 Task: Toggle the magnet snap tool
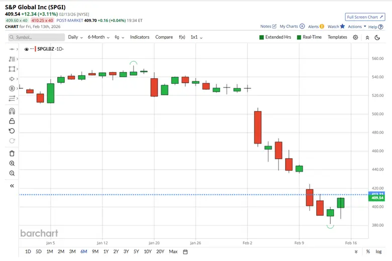click(x=12, y=111)
